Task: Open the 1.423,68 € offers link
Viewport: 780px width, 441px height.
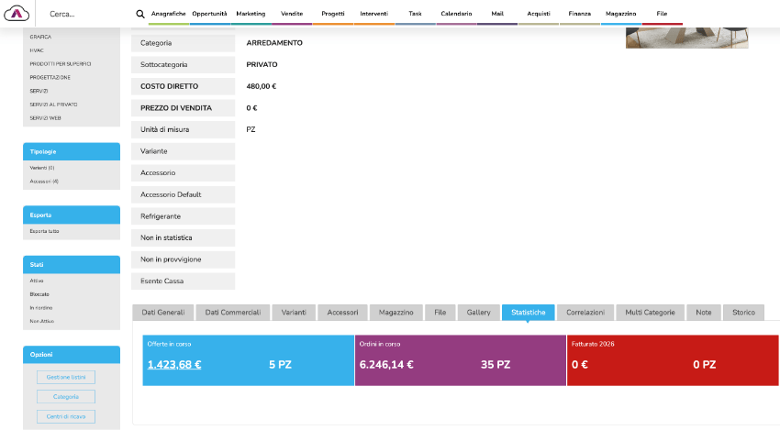Action: [x=174, y=364]
